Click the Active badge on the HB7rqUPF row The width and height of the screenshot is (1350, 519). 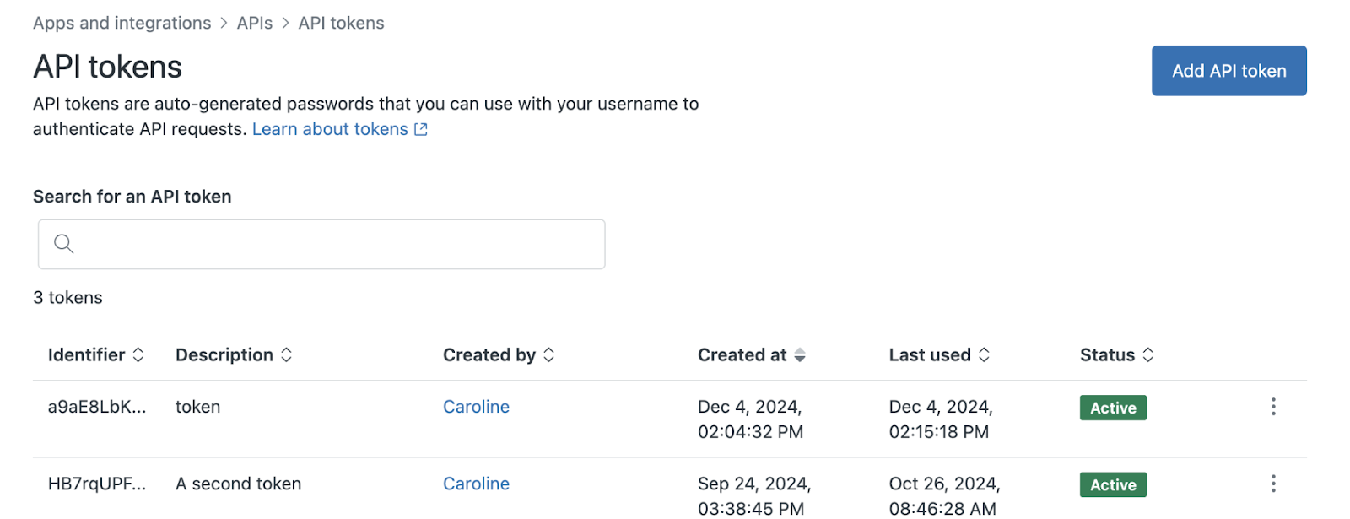pyautogui.click(x=1113, y=484)
